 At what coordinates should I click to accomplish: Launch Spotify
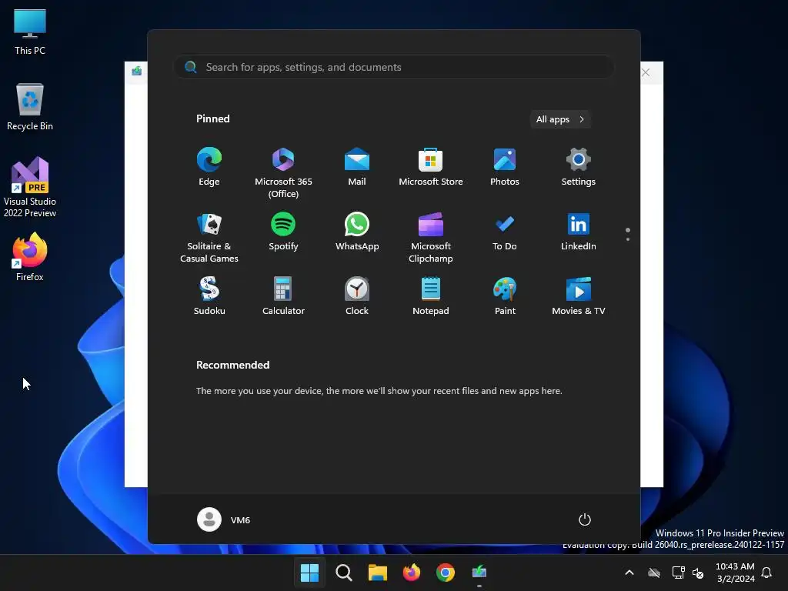283,232
